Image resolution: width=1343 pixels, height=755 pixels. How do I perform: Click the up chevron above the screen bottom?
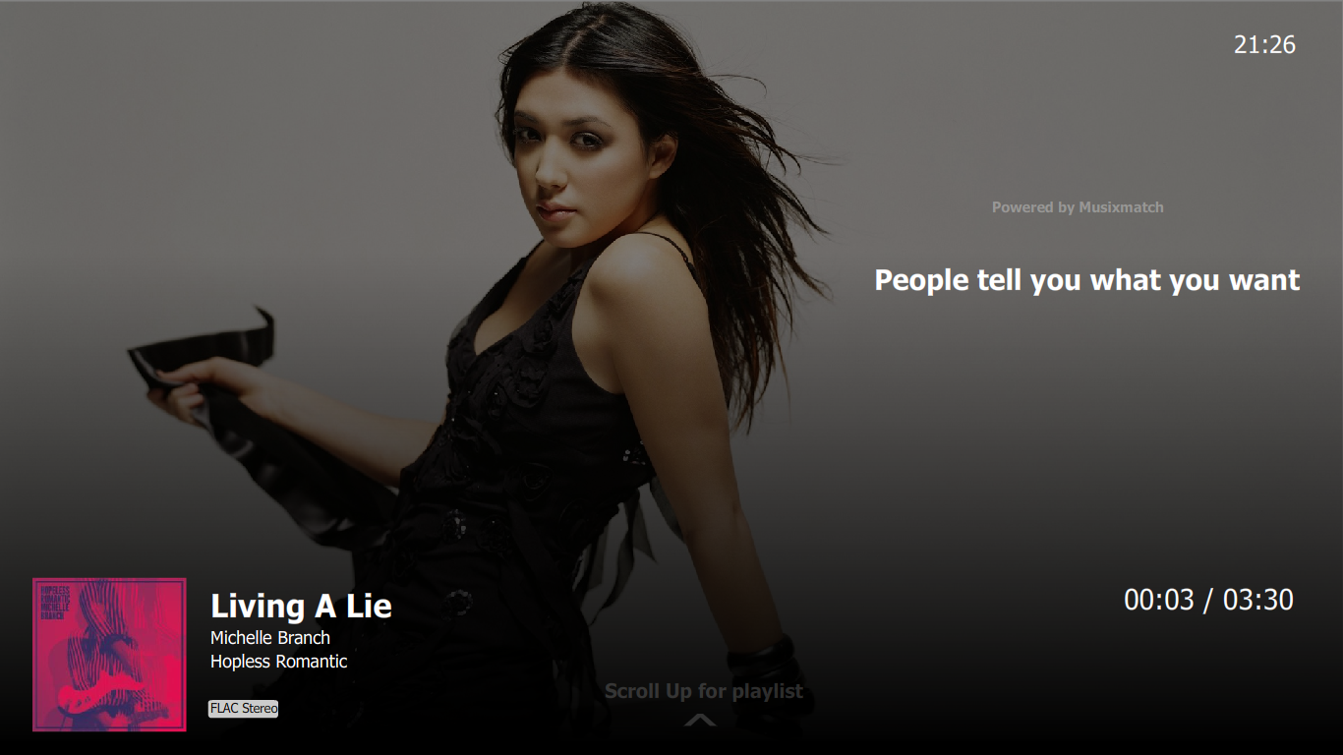700,722
